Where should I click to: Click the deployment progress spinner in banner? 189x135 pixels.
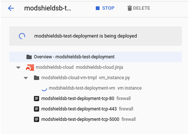coord(22,36)
